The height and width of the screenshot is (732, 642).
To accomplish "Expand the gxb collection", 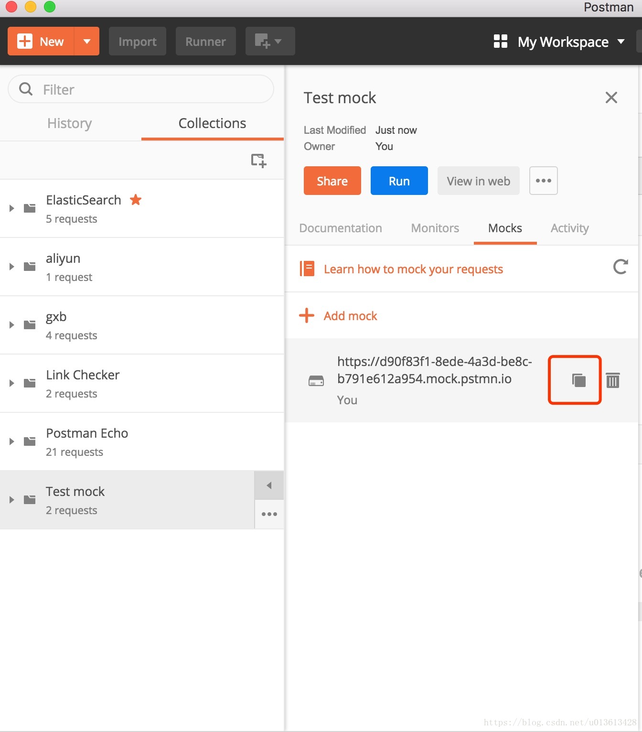I will (x=12, y=325).
